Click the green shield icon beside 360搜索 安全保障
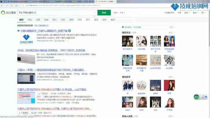210x118 pixels. coord(123,27)
